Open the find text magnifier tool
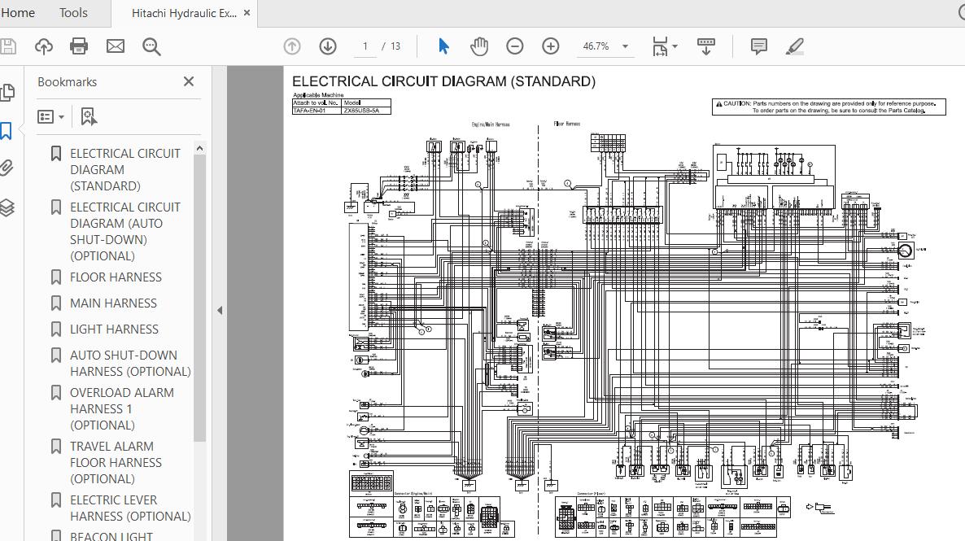The height and width of the screenshot is (541, 965). click(151, 46)
